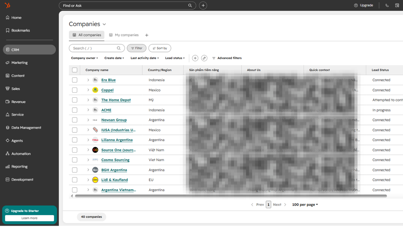Viewport: 403px width, 227px height.
Task: Click the Lilianna Argentina company logo
Action: 95,140
